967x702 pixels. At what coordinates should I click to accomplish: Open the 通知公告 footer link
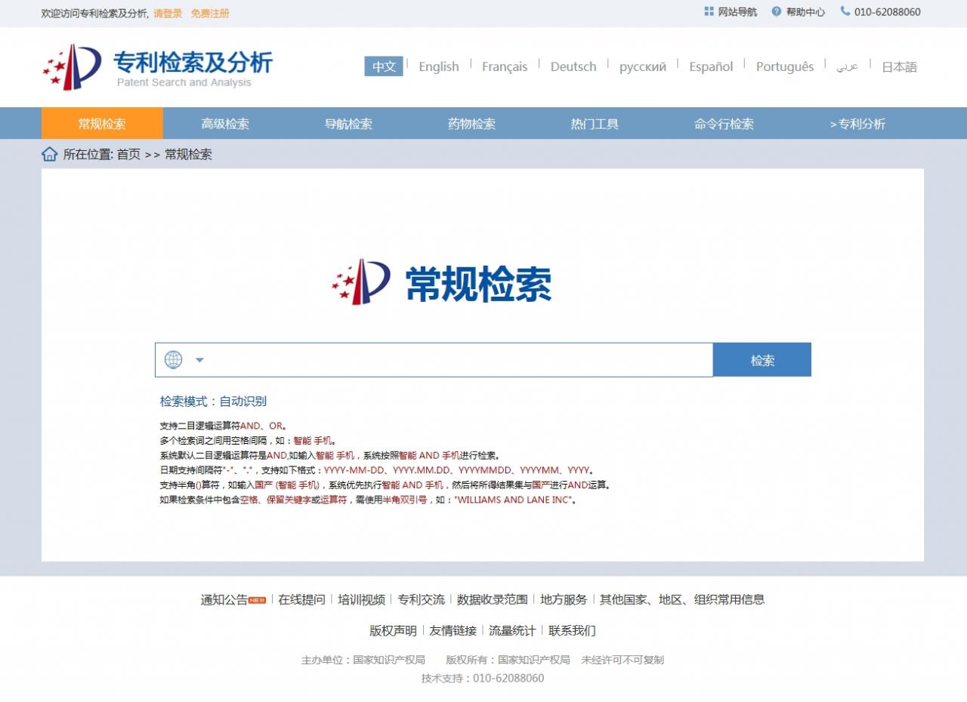coord(224,599)
